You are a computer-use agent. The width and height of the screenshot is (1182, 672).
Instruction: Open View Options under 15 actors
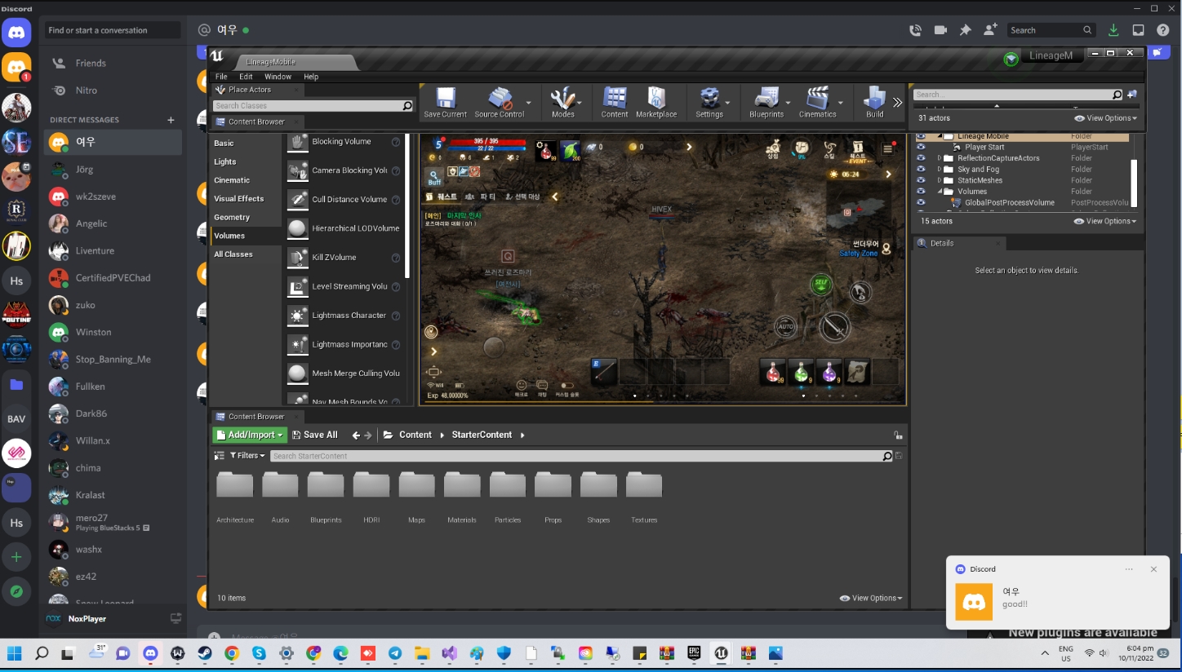(1105, 221)
